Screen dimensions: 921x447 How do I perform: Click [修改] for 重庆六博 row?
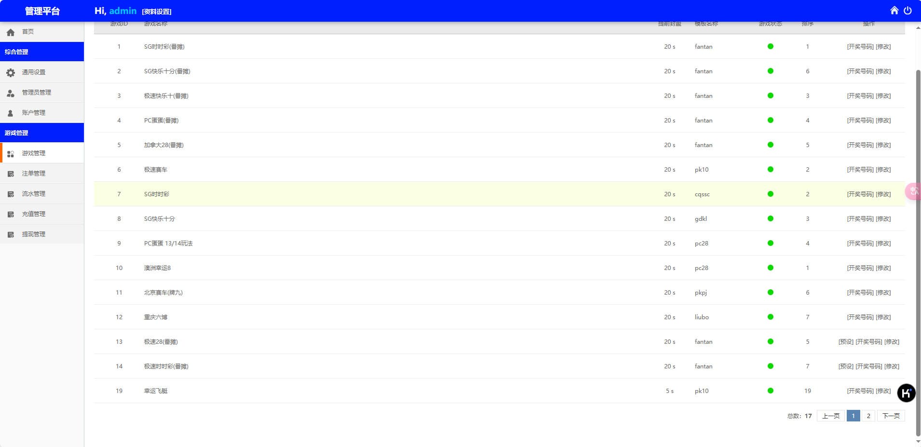coord(883,317)
